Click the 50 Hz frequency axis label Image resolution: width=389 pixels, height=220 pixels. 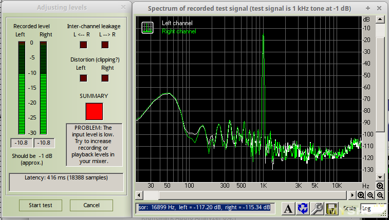pos(167,185)
